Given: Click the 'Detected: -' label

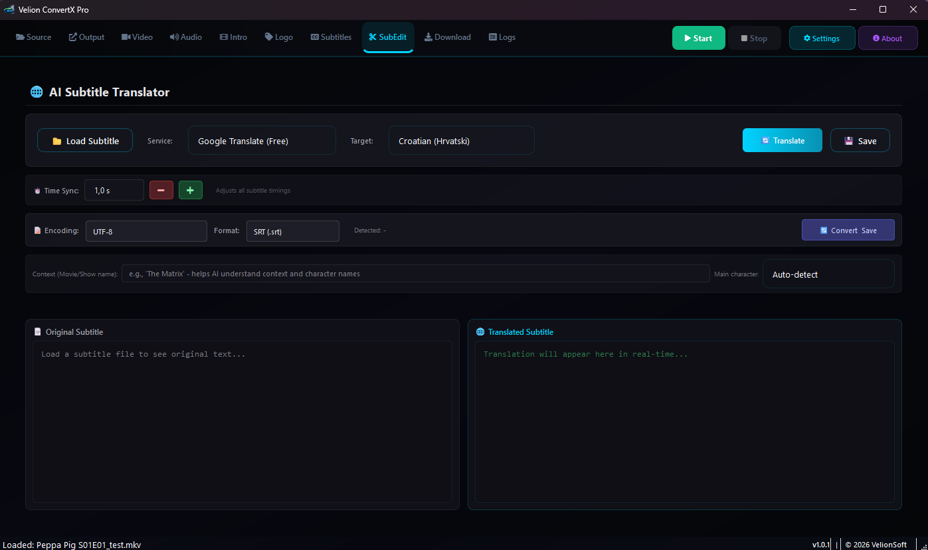Looking at the screenshot, I should click(370, 230).
